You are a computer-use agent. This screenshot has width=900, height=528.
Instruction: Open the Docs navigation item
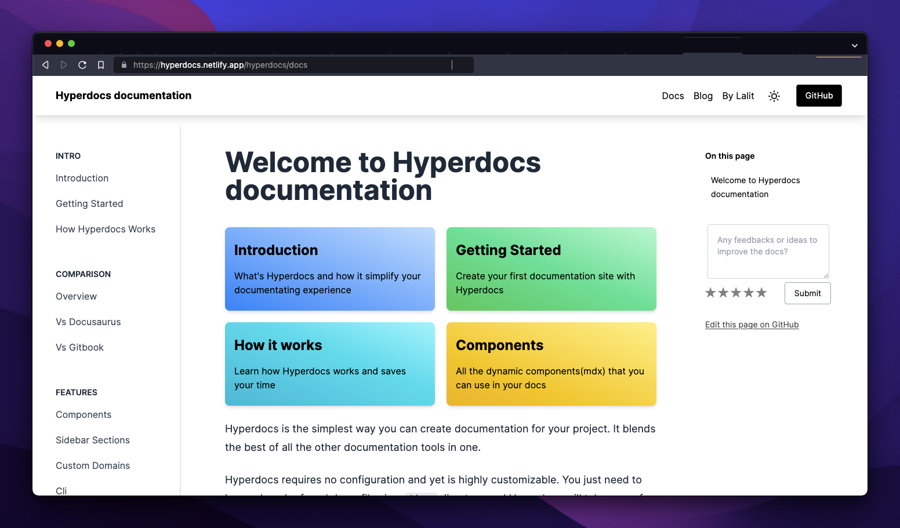(x=673, y=96)
